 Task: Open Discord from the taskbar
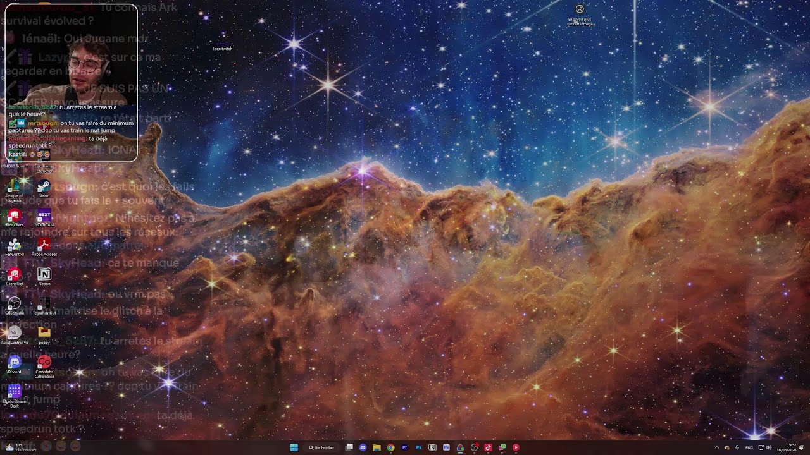(x=363, y=447)
